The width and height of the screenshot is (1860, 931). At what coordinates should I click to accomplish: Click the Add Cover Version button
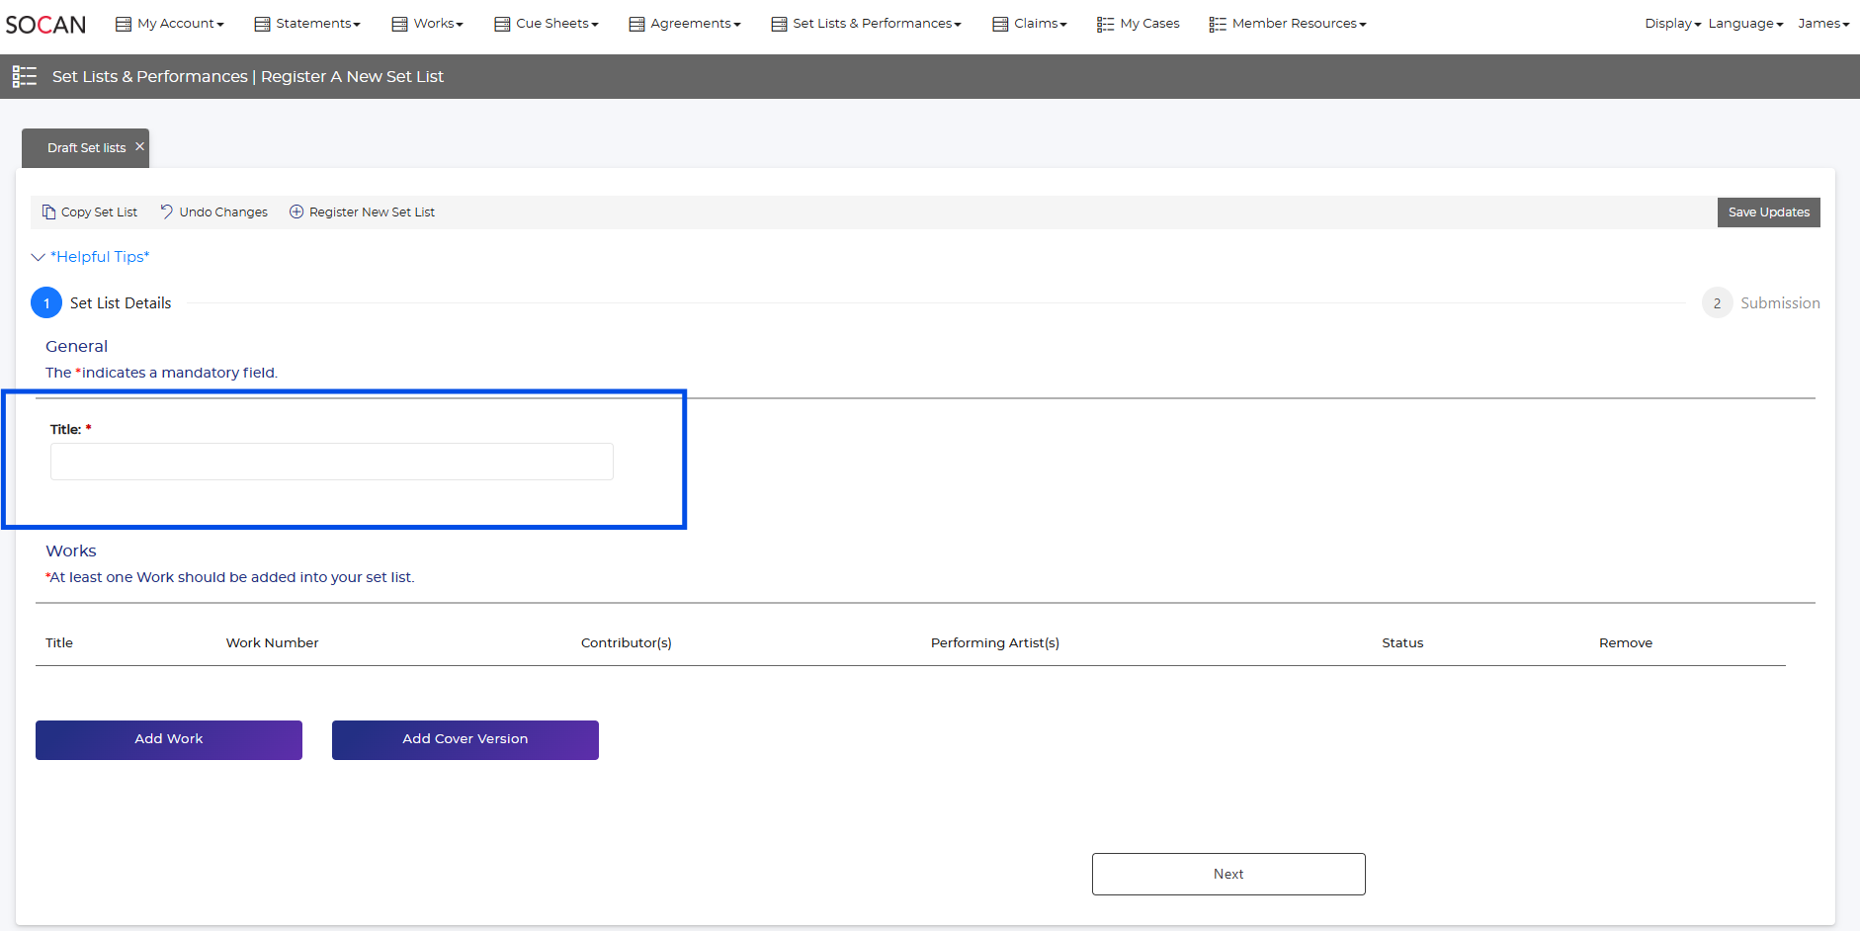[465, 739]
